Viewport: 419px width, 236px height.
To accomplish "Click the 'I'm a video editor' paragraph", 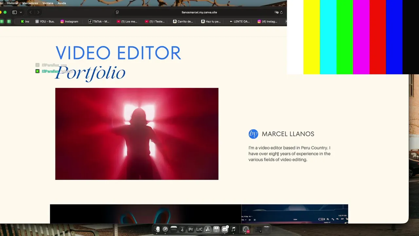I will (289, 154).
